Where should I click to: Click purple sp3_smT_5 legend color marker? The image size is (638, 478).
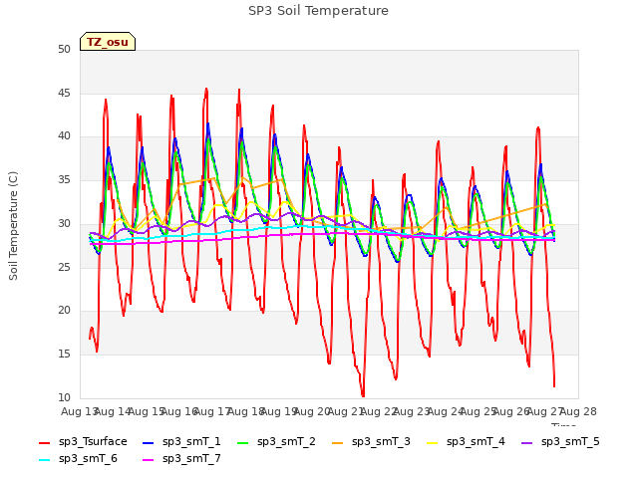(527, 442)
